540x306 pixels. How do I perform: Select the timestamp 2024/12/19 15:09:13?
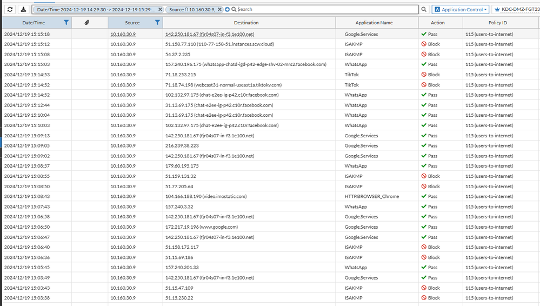pos(27,136)
